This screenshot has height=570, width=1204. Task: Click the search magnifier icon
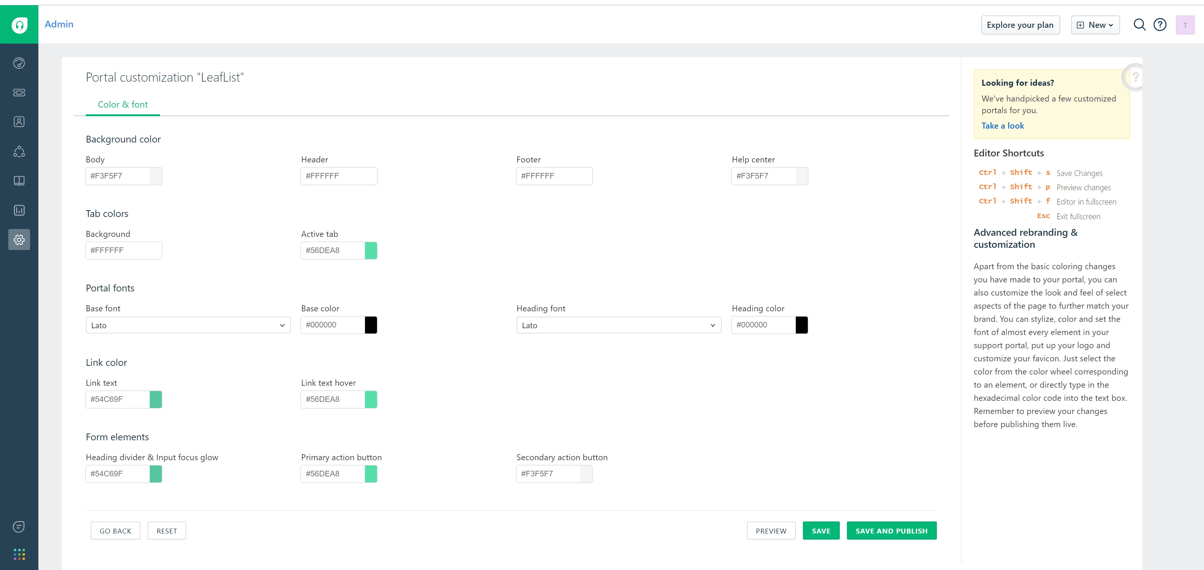(1140, 25)
